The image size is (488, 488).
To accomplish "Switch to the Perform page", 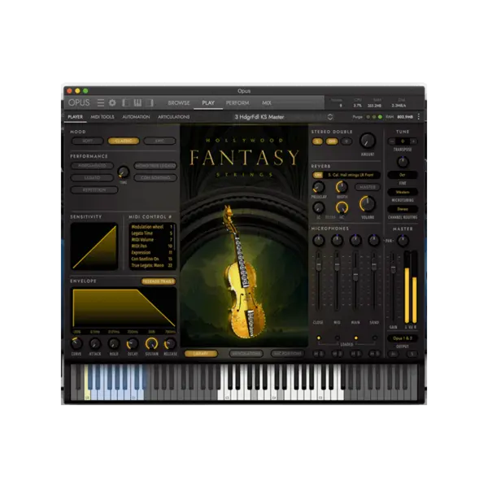I will 237,102.
